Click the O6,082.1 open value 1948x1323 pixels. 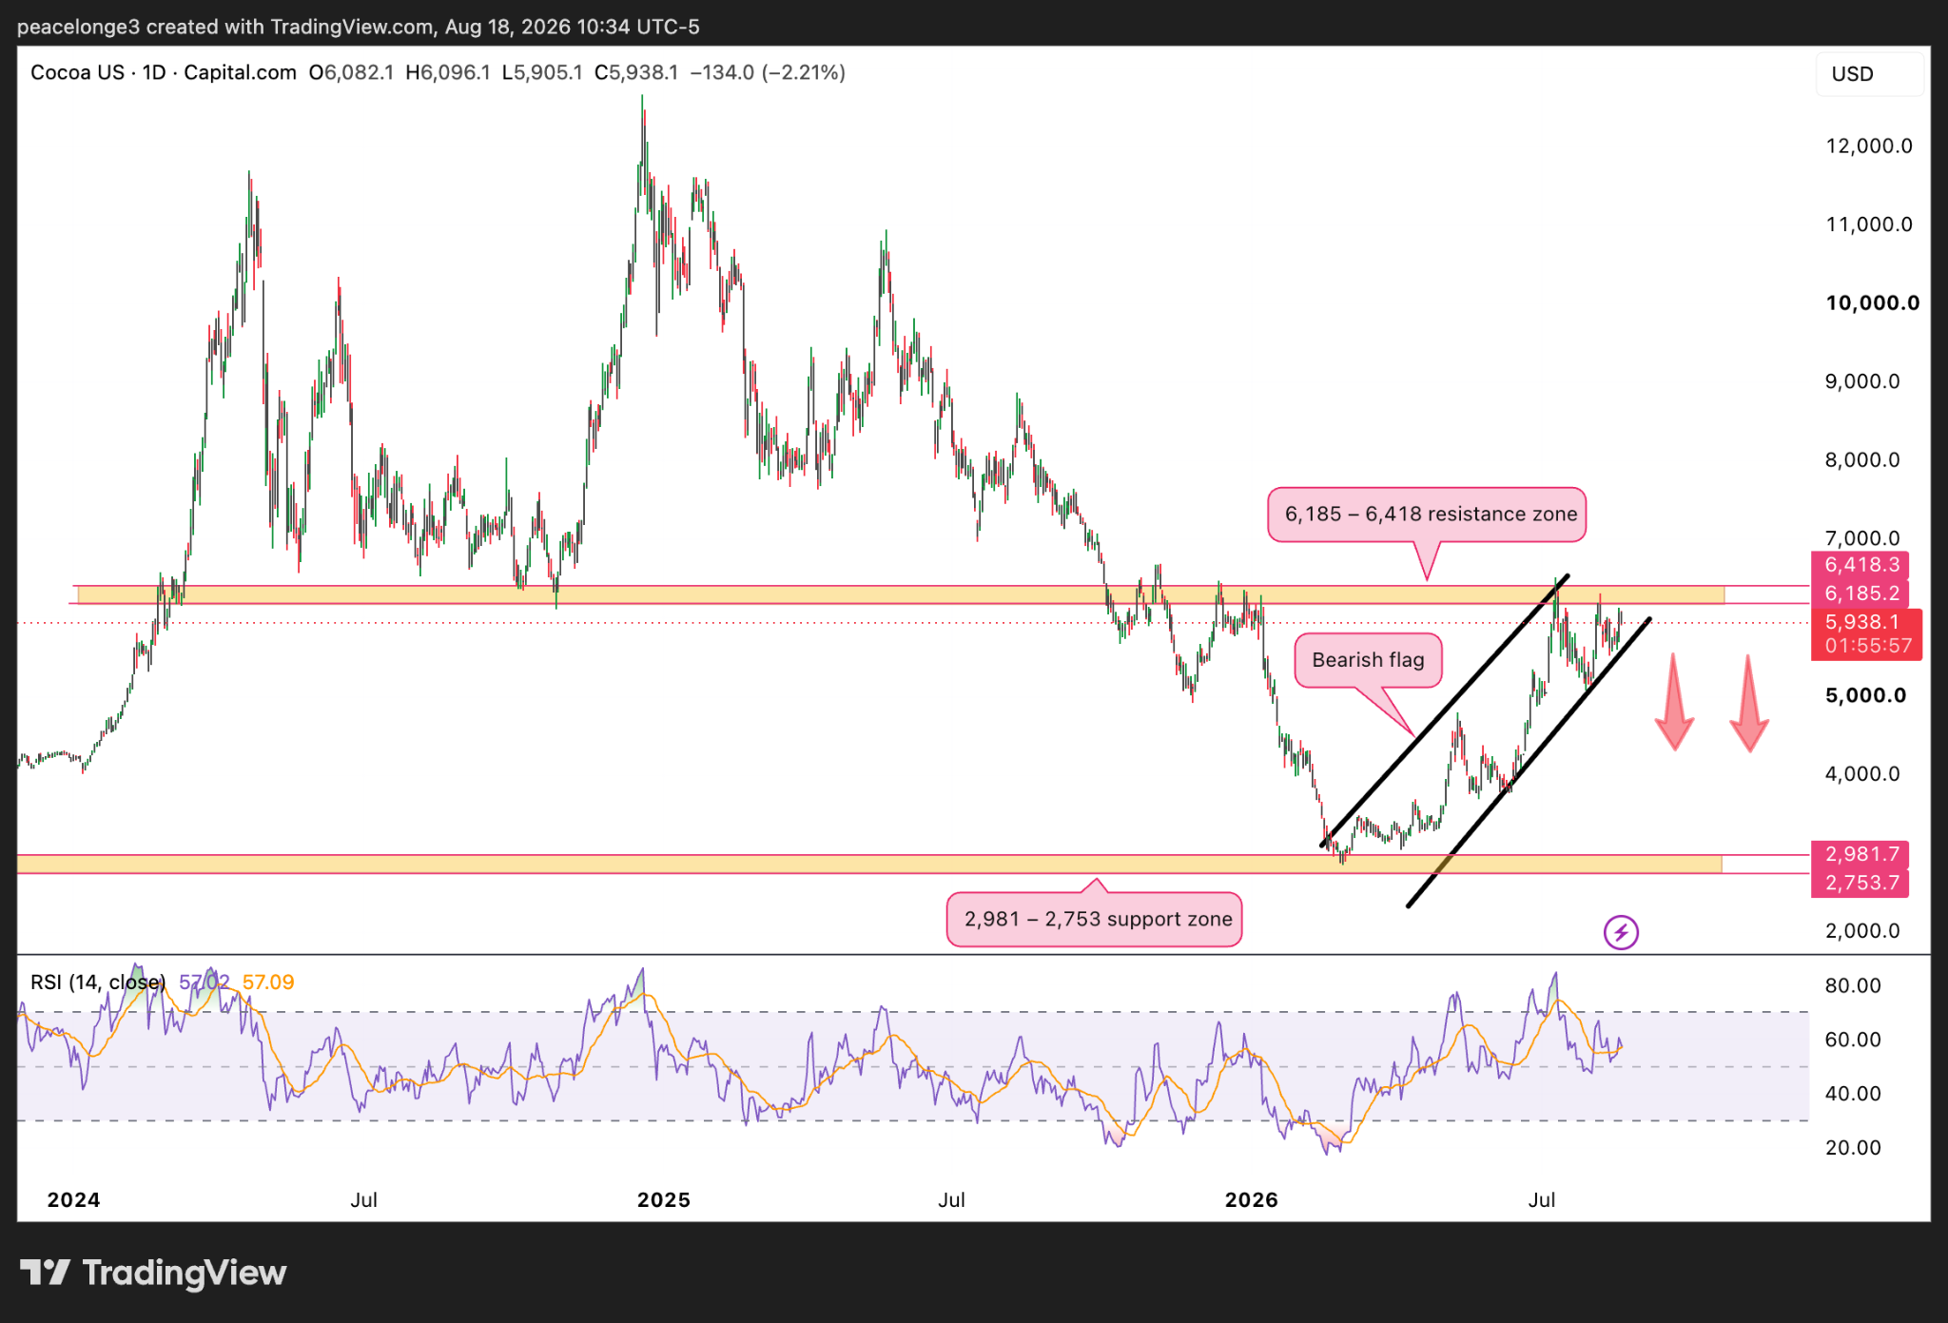(351, 72)
